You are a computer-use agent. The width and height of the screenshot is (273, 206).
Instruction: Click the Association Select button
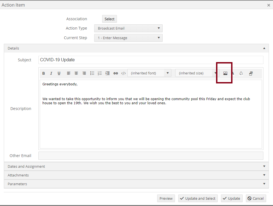point(110,19)
